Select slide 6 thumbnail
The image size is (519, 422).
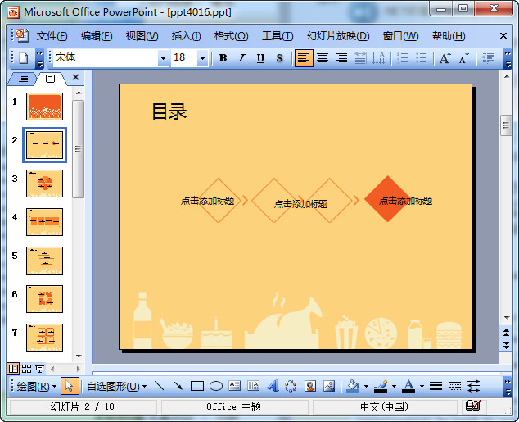[44, 299]
